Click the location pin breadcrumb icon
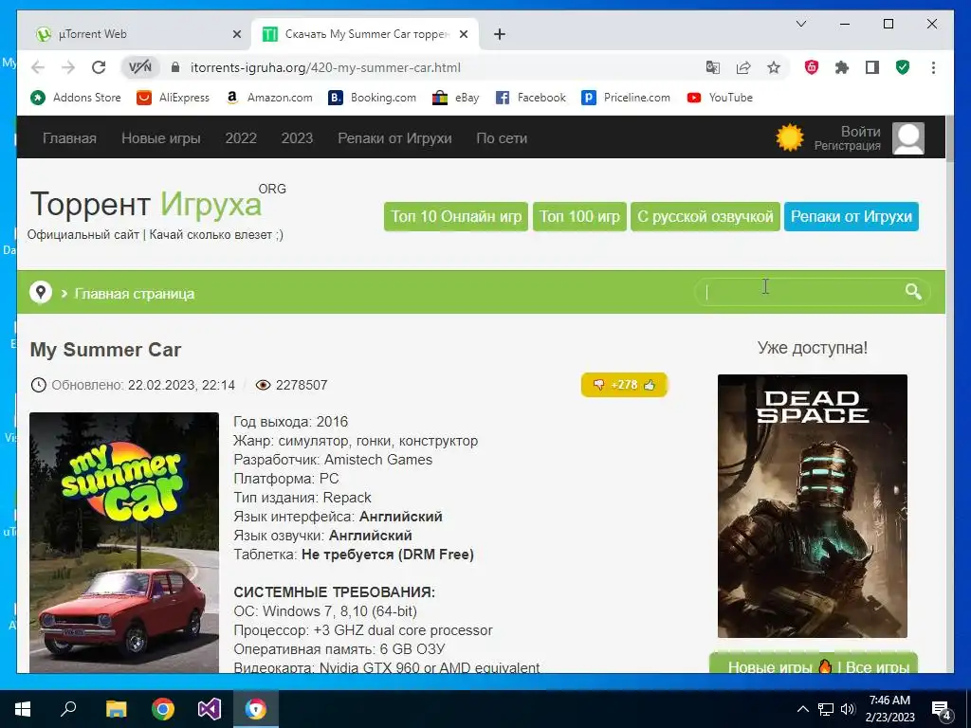 (x=41, y=292)
